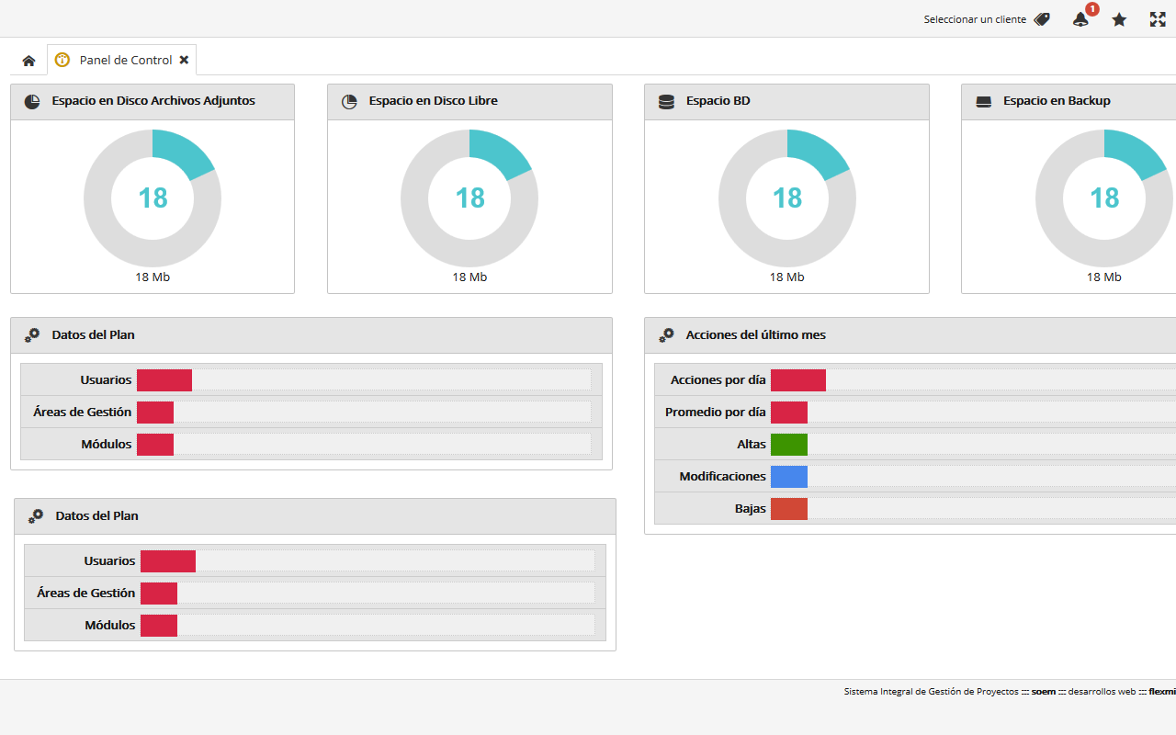The image size is (1176, 735).
Task: Click the Espacio en Backup title text
Action: pyautogui.click(x=1057, y=101)
